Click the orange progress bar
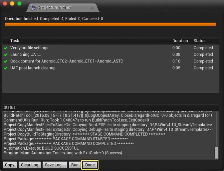Screen dimensions: 224x171 point(111,24)
